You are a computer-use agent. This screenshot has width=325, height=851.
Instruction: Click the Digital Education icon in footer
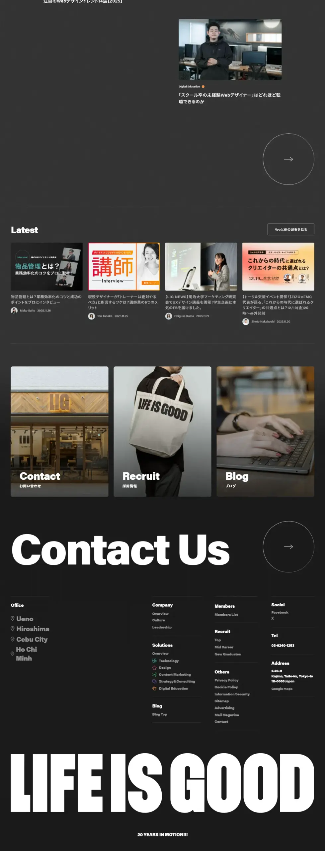click(154, 688)
